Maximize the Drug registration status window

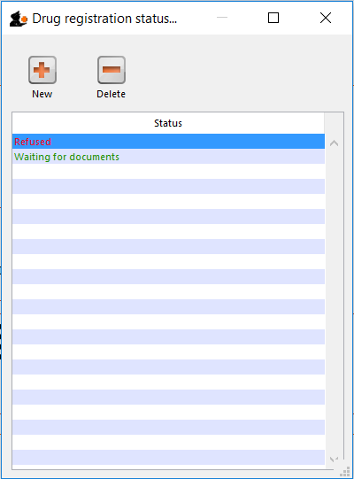point(273,18)
